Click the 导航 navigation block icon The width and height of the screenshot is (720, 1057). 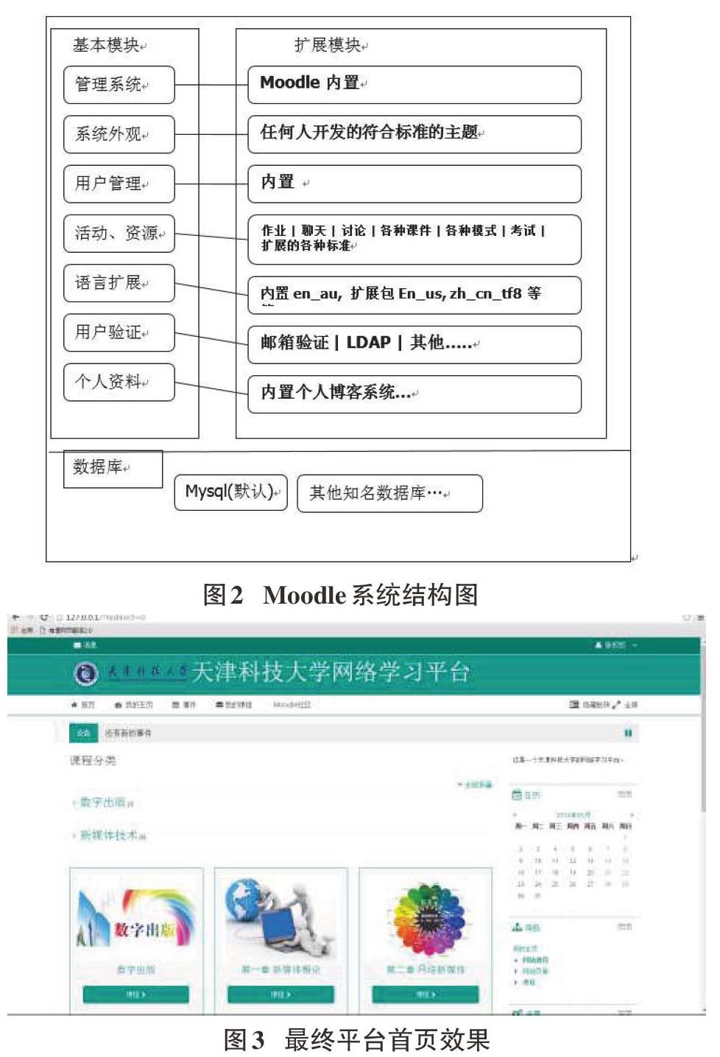pos(517,927)
